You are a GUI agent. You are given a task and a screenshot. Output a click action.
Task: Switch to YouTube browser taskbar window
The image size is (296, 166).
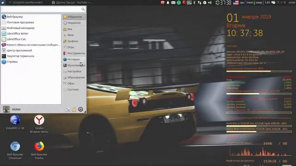click(73, 2)
